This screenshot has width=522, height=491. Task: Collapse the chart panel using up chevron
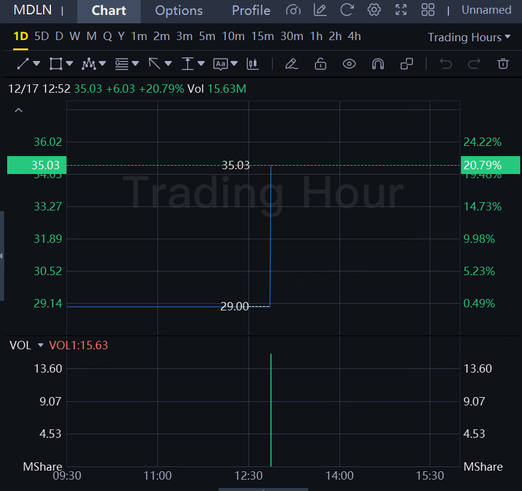19,110
